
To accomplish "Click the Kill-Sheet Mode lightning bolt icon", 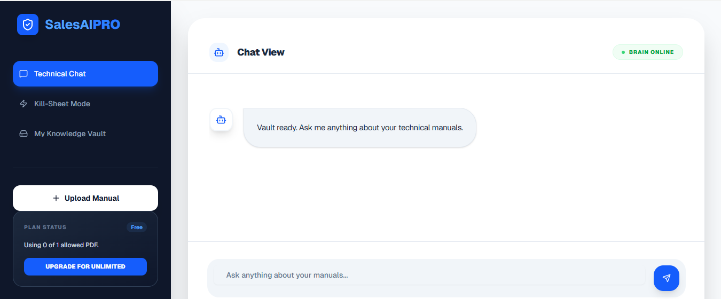I will [23, 104].
